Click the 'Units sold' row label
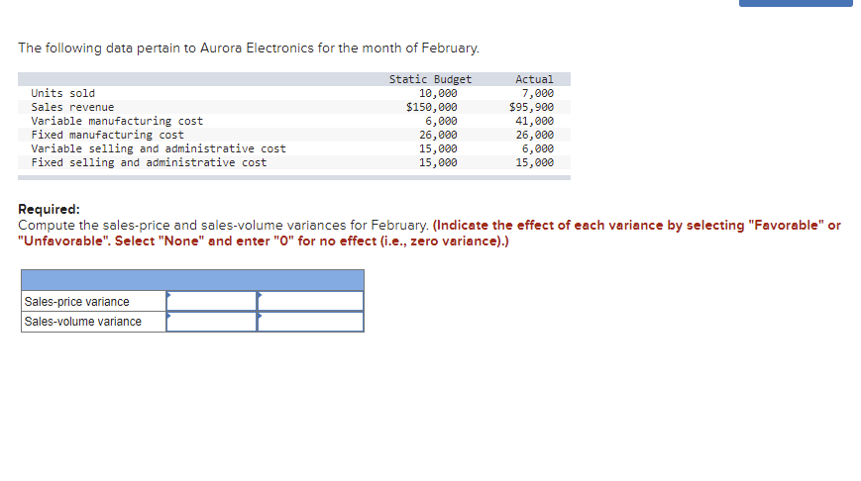The image size is (861, 481). pos(62,93)
